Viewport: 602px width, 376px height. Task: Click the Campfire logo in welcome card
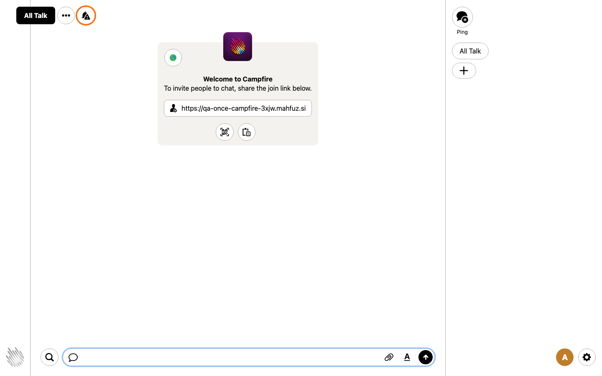coord(237,46)
